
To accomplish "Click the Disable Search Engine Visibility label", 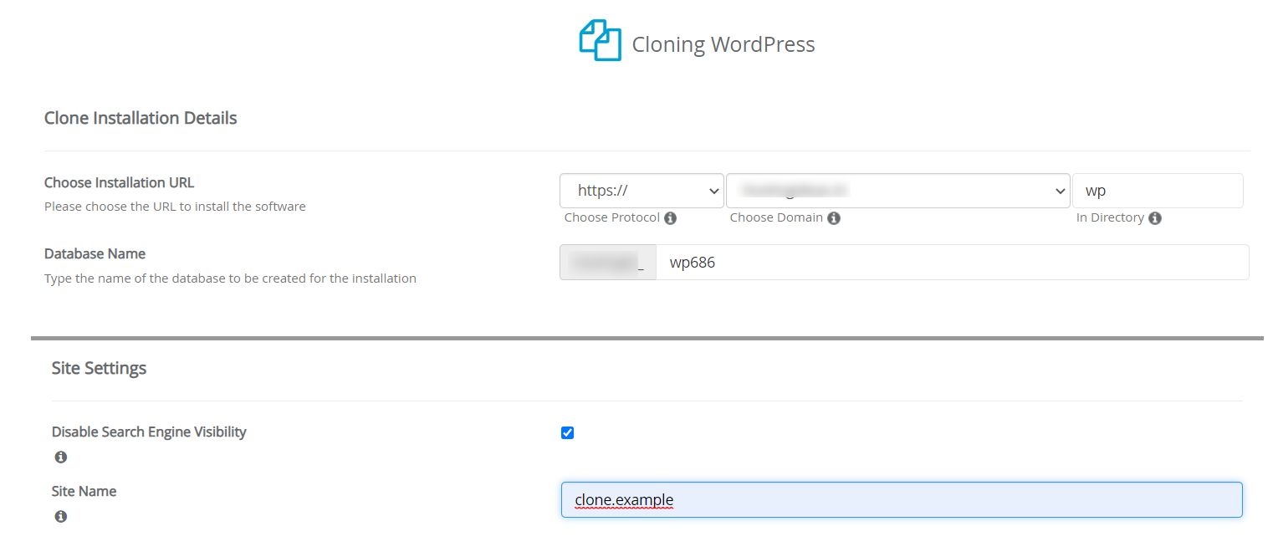I will [x=149, y=432].
